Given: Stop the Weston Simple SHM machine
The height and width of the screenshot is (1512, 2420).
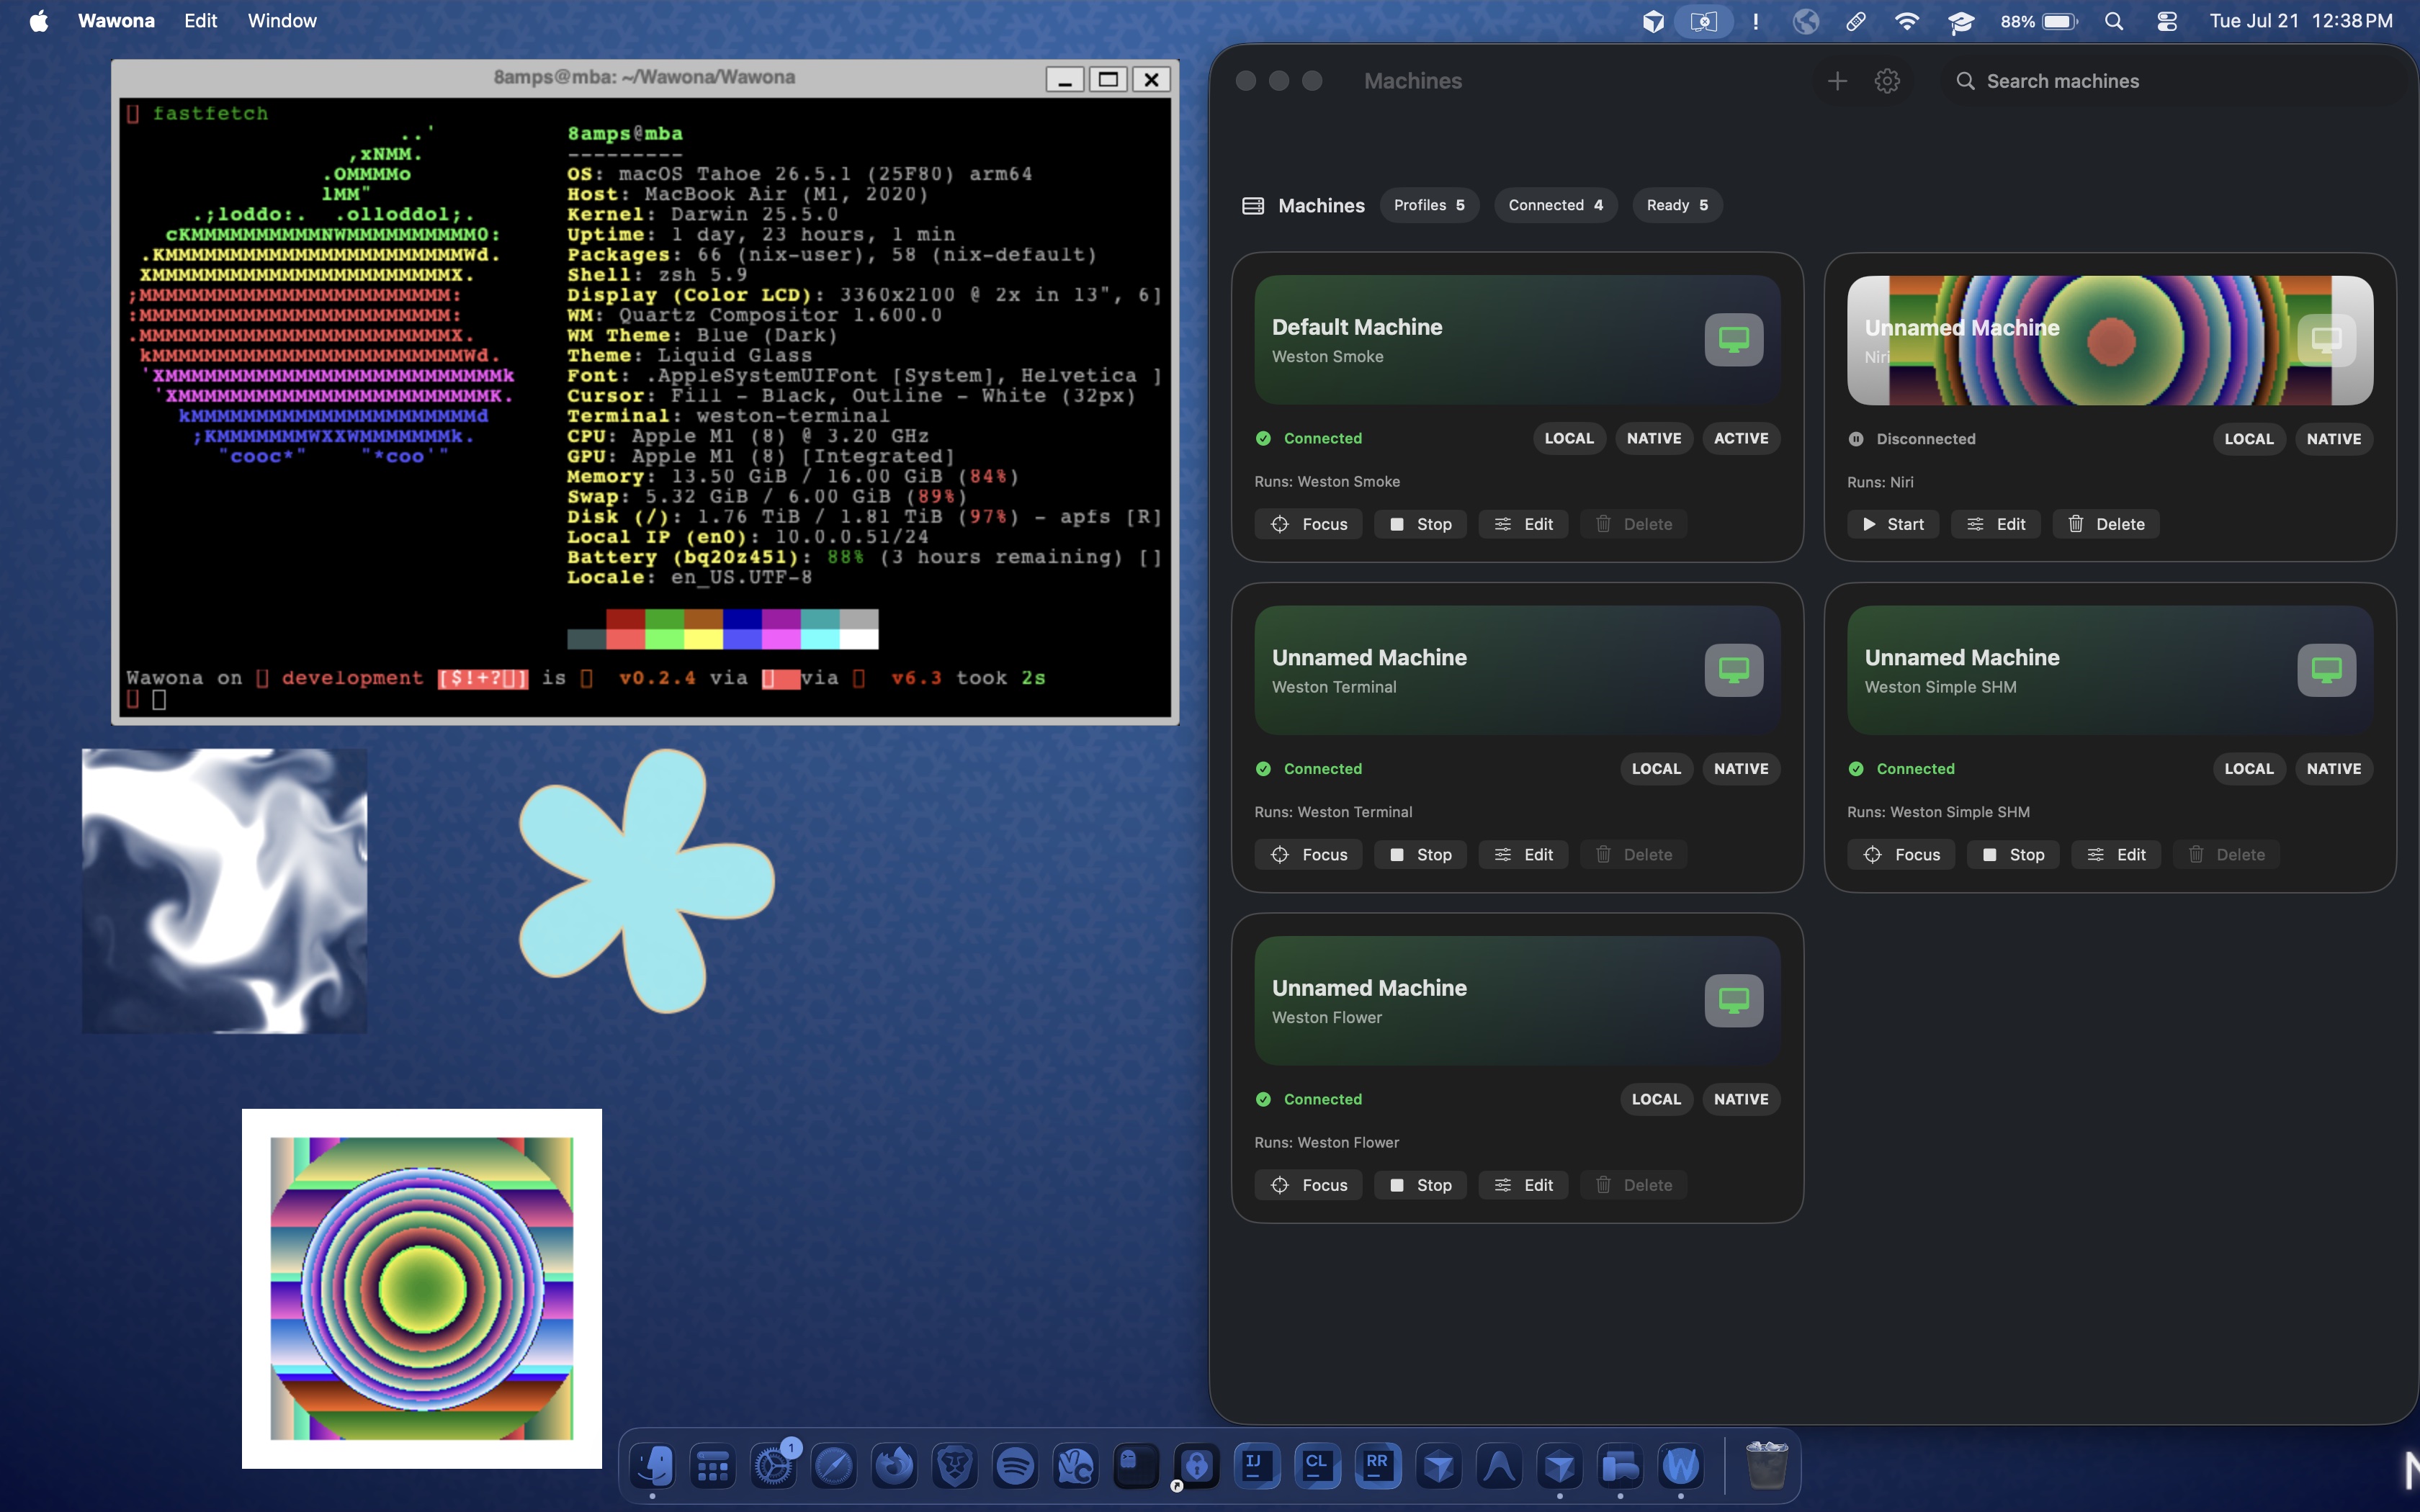Looking at the screenshot, I should [2013, 855].
